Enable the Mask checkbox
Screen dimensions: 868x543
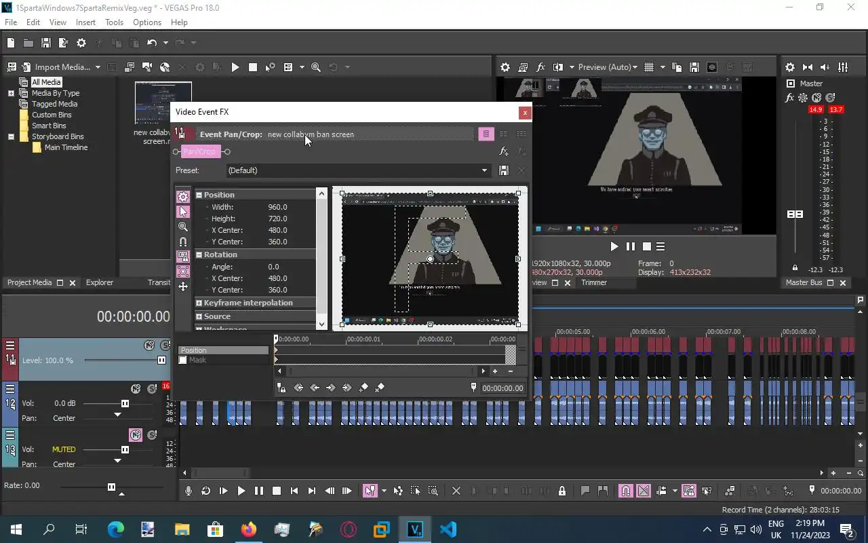tap(182, 360)
